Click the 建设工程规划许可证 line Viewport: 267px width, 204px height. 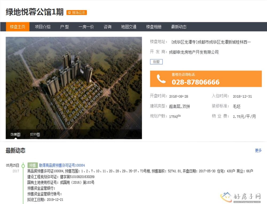(61, 177)
